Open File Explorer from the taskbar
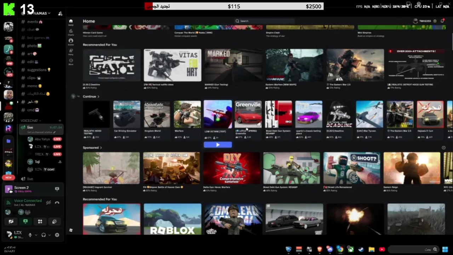 371,249
